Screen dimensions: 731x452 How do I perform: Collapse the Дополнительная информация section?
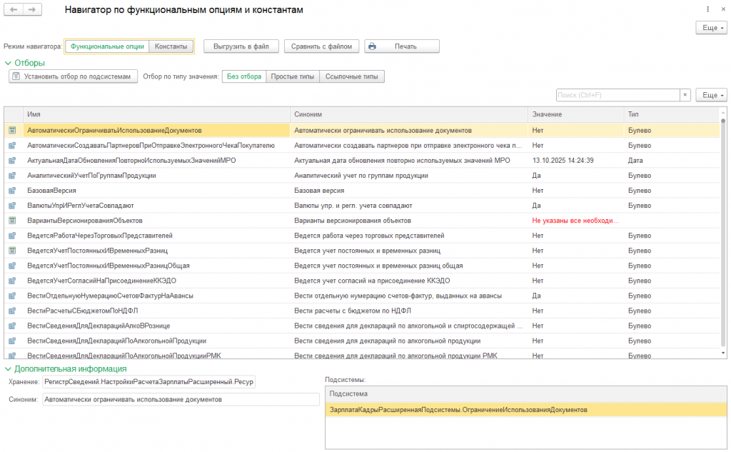pyautogui.click(x=8, y=368)
